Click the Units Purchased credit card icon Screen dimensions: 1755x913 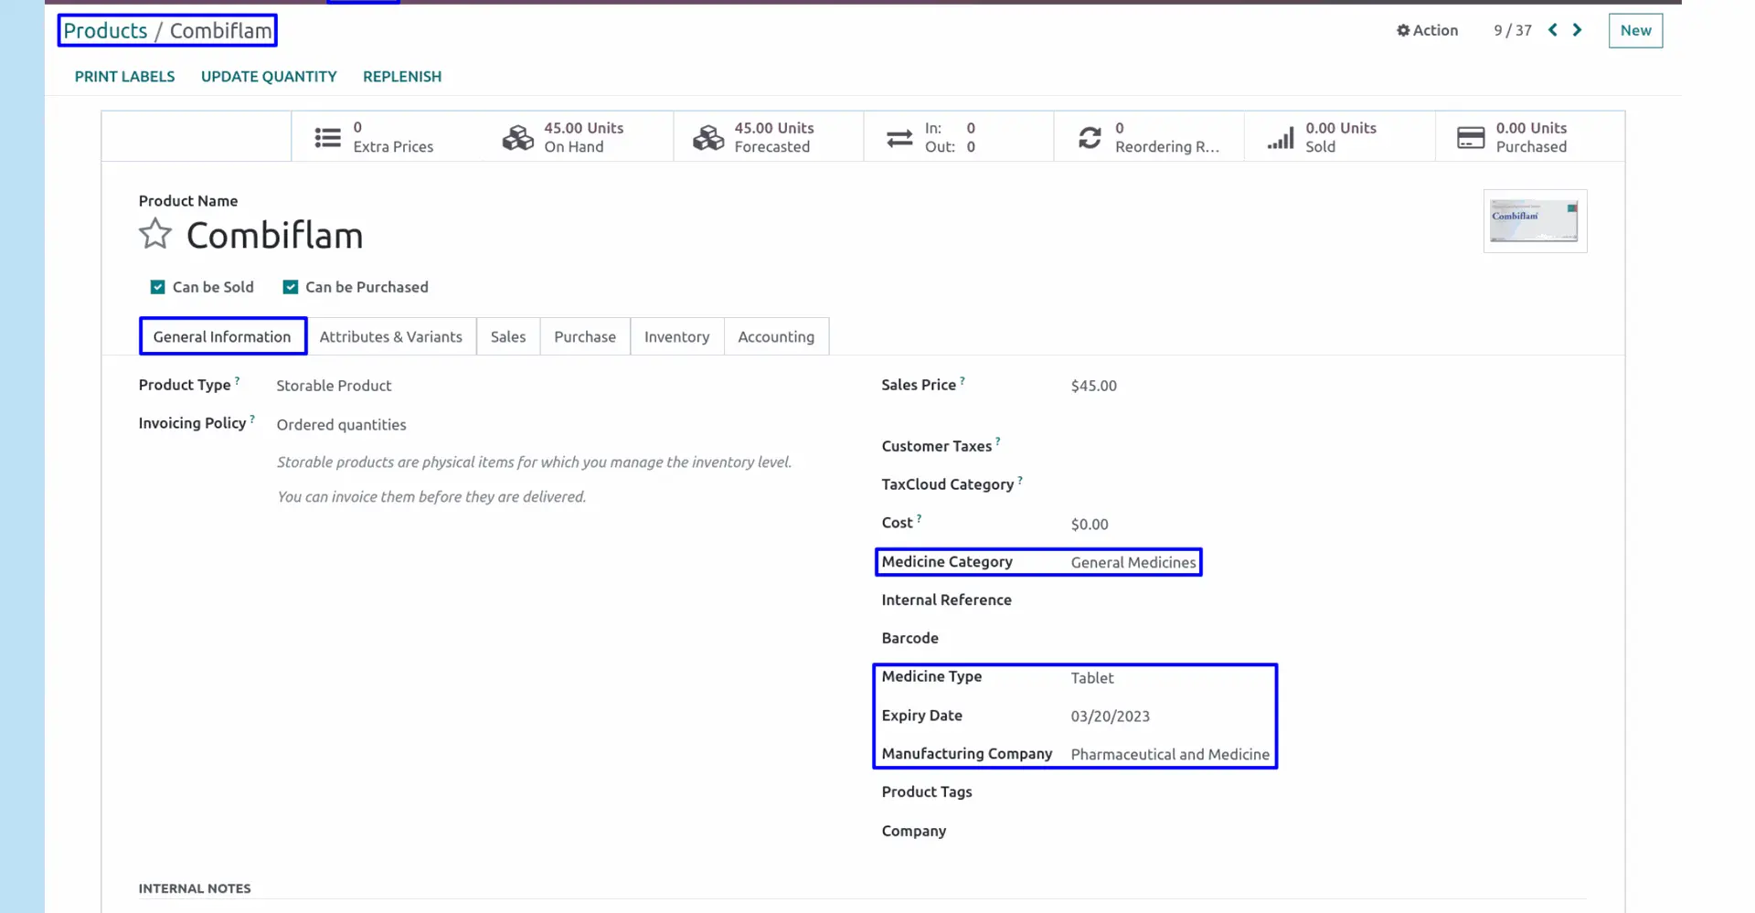(1471, 138)
